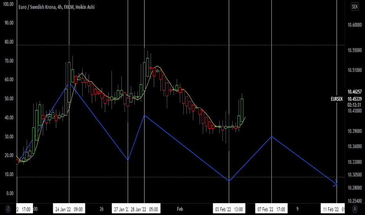Click the 02:12:31 countdown timer
365x215 pixels.
[354, 105]
